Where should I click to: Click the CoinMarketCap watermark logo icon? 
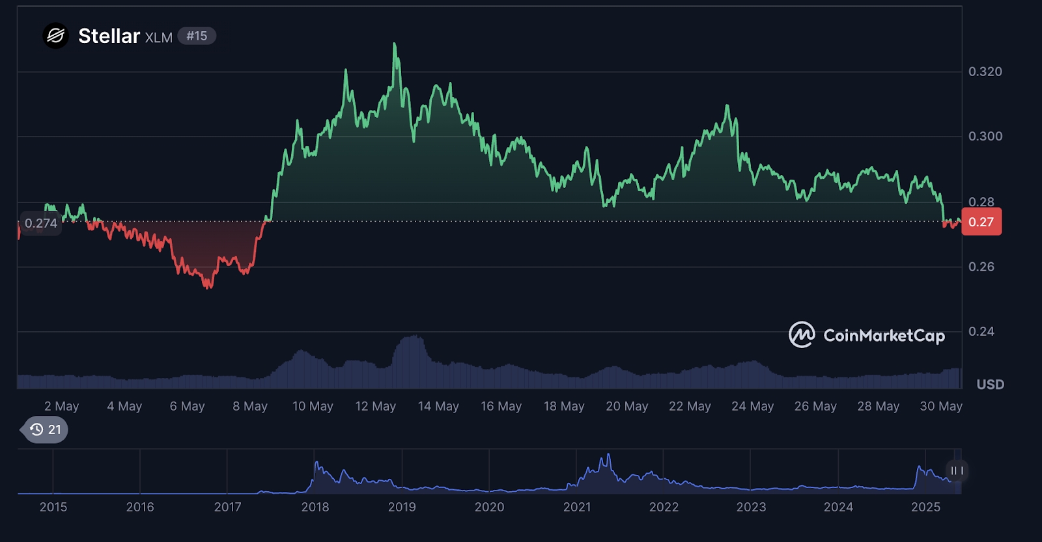coord(802,335)
